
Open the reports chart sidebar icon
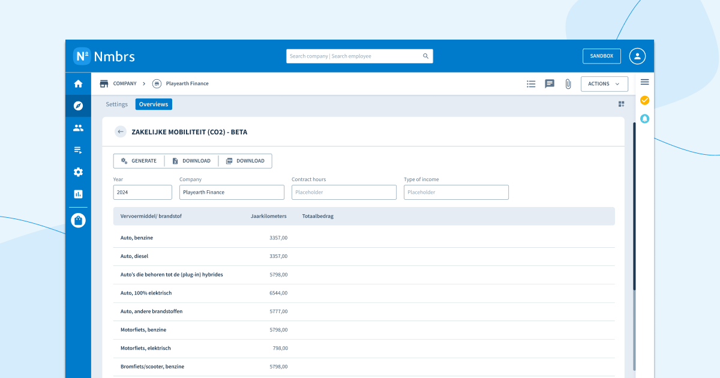78,194
